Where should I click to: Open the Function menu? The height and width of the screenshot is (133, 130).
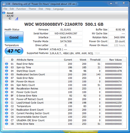pos(21,9)
